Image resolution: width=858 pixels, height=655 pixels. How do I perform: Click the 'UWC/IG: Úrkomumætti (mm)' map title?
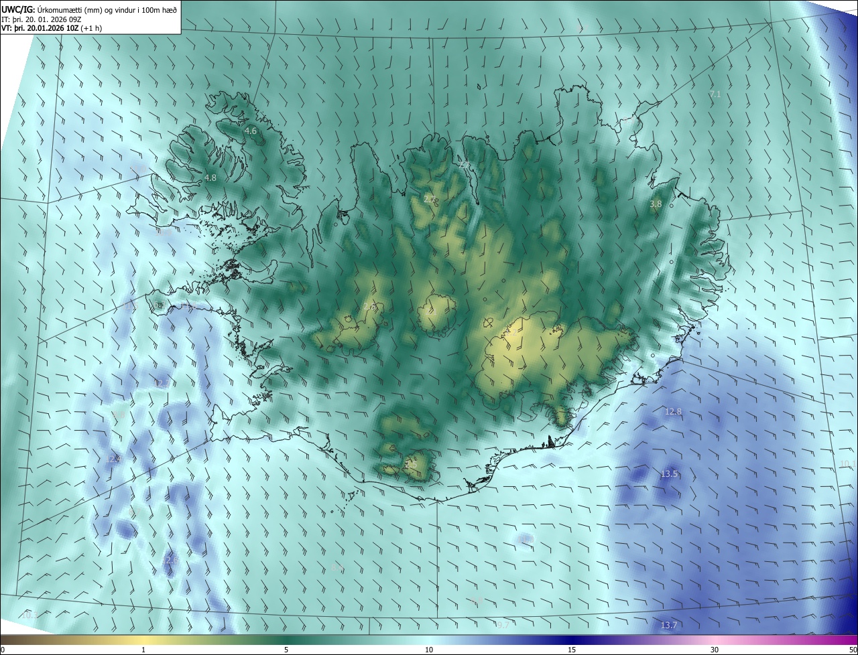click(89, 10)
